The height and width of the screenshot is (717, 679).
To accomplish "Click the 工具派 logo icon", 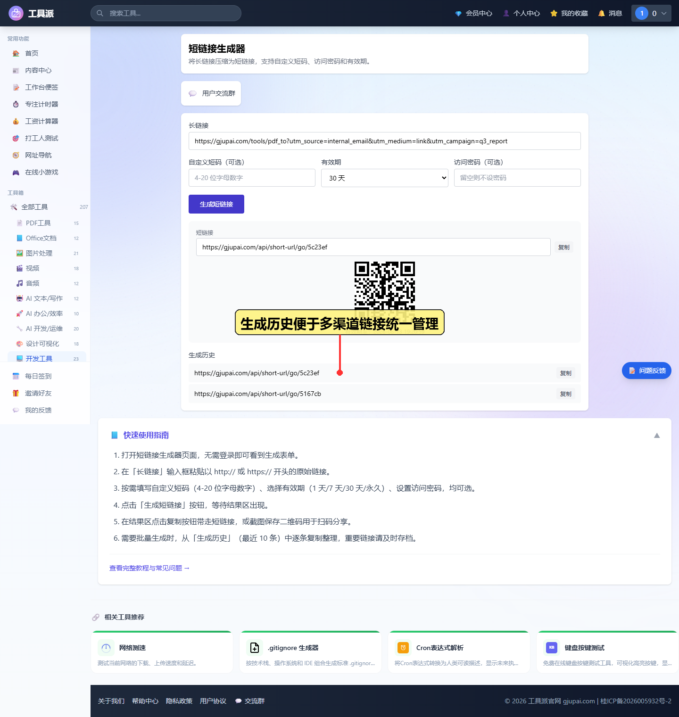I will (x=16, y=13).
